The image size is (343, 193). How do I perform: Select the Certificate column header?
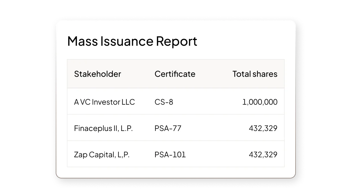(x=175, y=74)
